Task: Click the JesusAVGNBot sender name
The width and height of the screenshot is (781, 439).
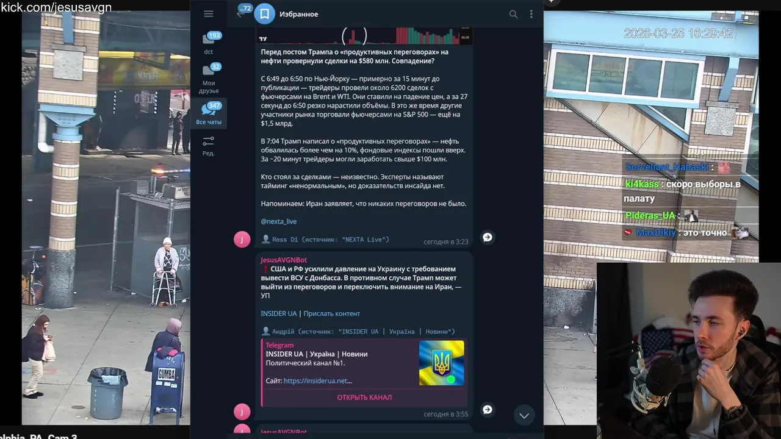Action: pyautogui.click(x=284, y=260)
